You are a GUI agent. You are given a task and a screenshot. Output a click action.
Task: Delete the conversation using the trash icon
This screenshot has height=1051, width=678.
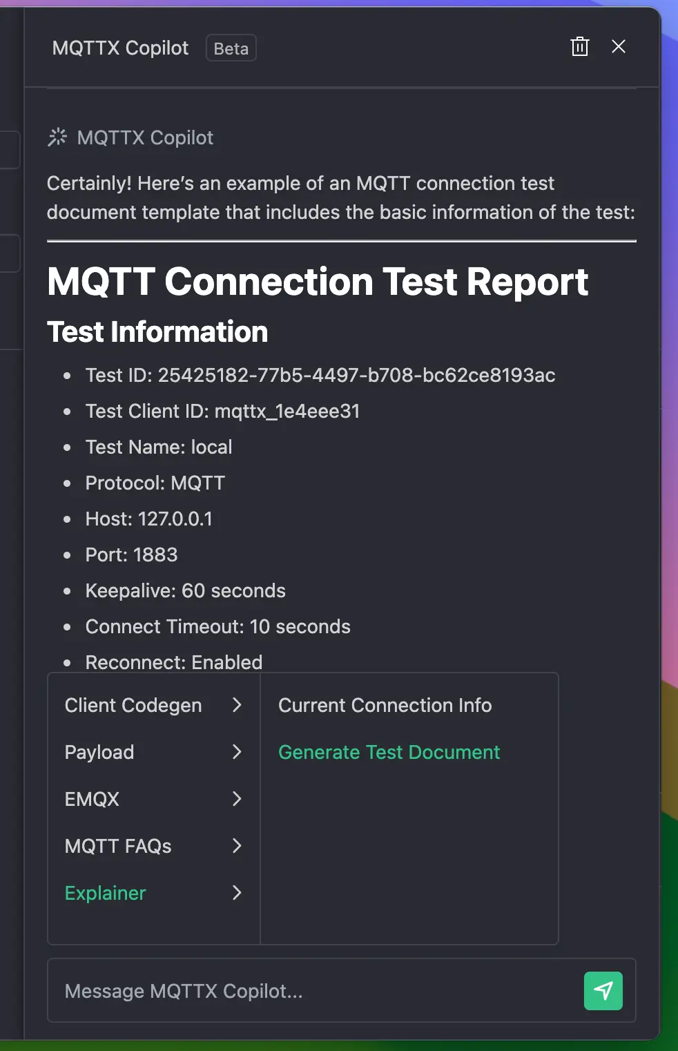[x=580, y=47]
